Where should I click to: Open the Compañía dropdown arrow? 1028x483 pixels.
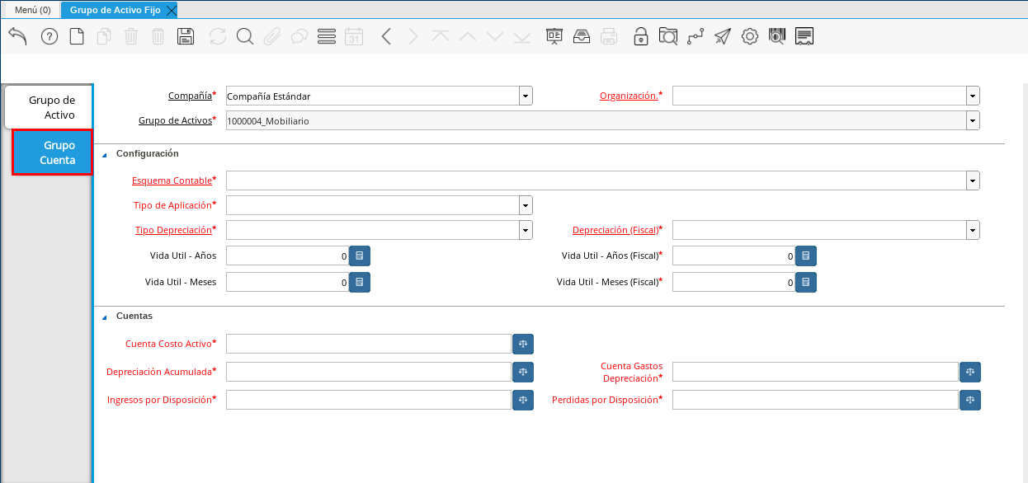coord(526,96)
